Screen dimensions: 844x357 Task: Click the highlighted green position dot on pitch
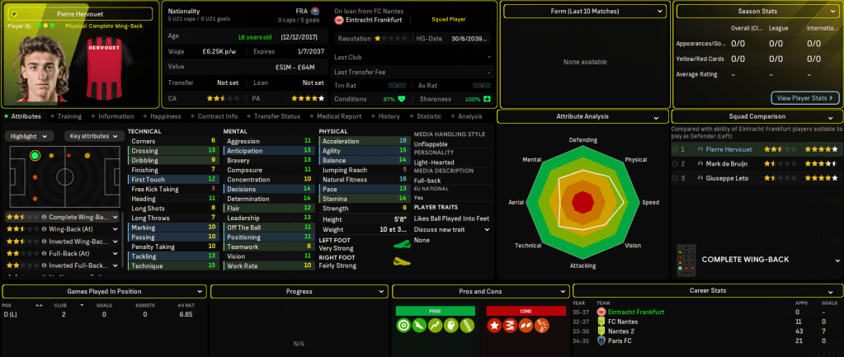(35, 155)
